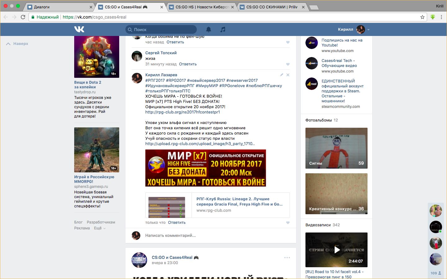Click the VK logo home icon
447x279 pixels.
(79, 29)
